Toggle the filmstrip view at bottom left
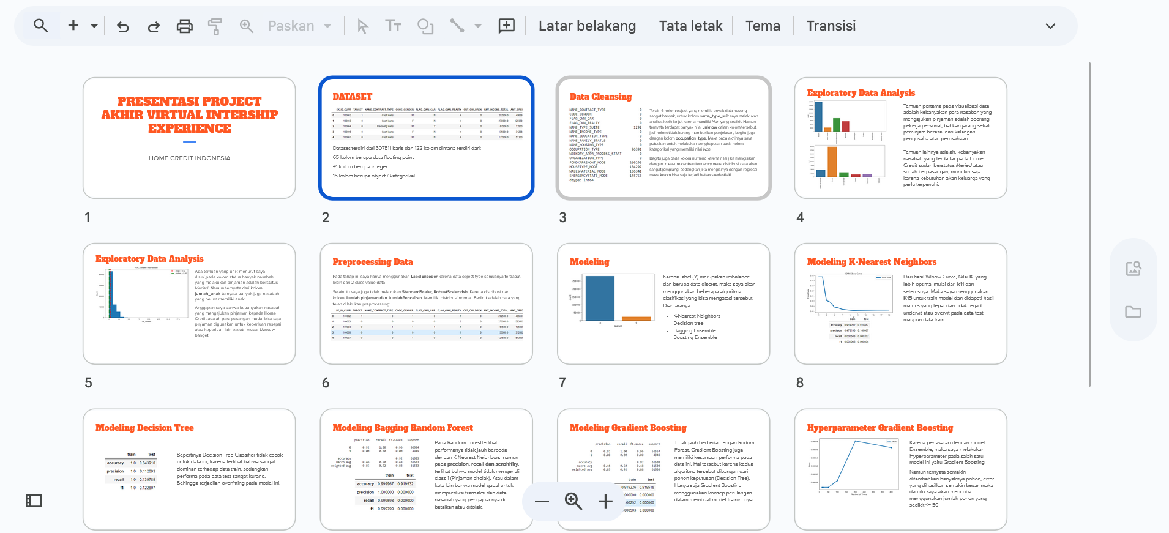1169x533 pixels. (34, 501)
